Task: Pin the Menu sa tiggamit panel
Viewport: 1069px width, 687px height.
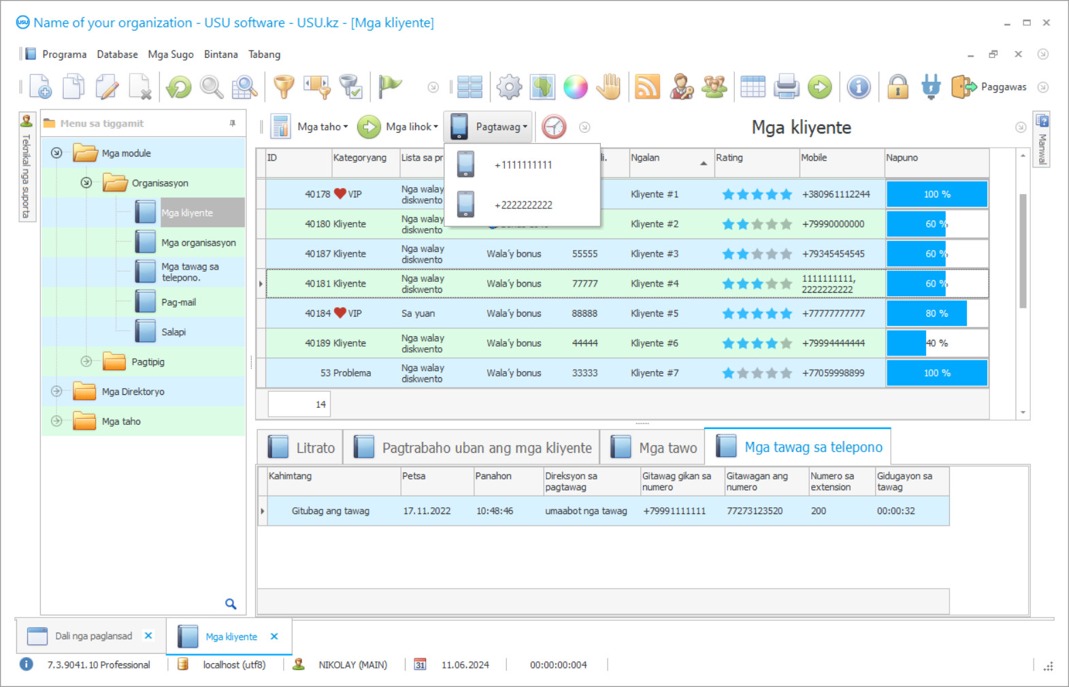Action: pos(233,123)
